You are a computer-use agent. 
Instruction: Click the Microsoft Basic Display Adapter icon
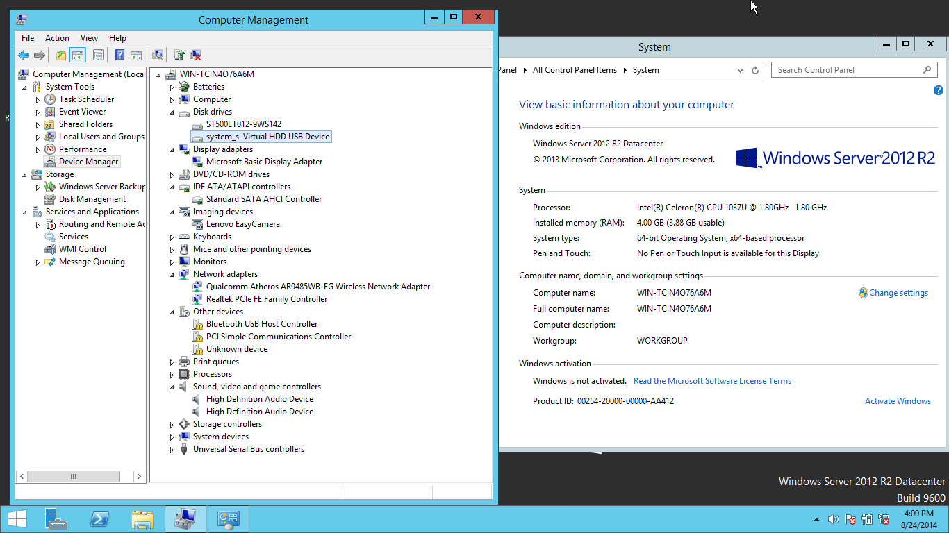197,162
